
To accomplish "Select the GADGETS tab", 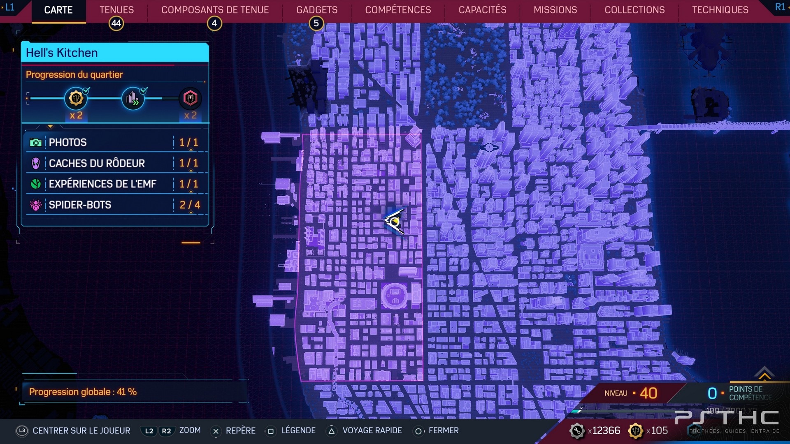I will tap(317, 10).
